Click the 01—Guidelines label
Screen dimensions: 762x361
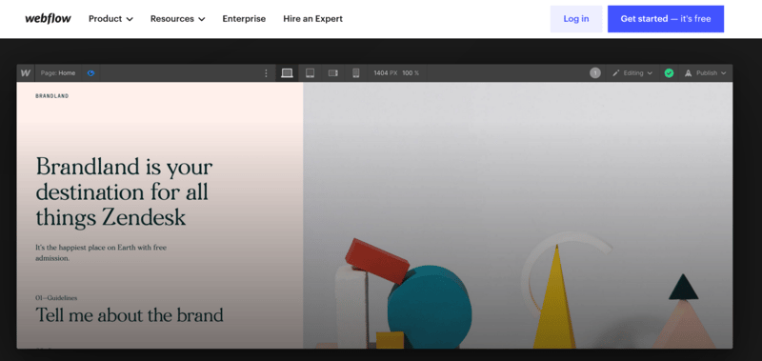point(56,298)
